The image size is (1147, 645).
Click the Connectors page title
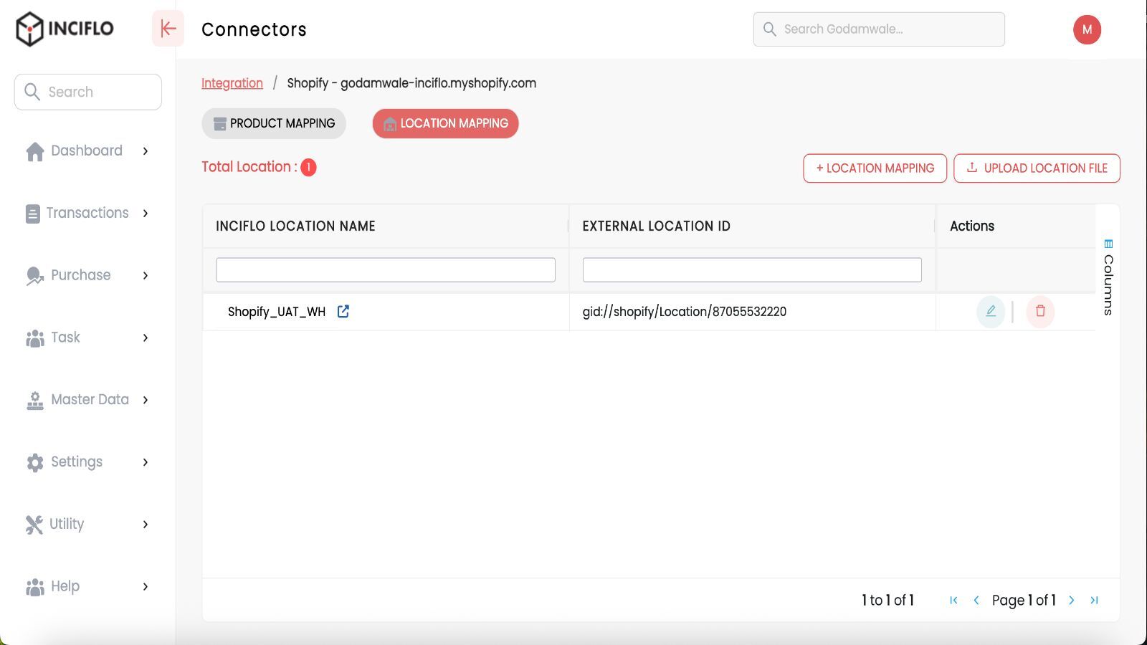click(x=254, y=29)
